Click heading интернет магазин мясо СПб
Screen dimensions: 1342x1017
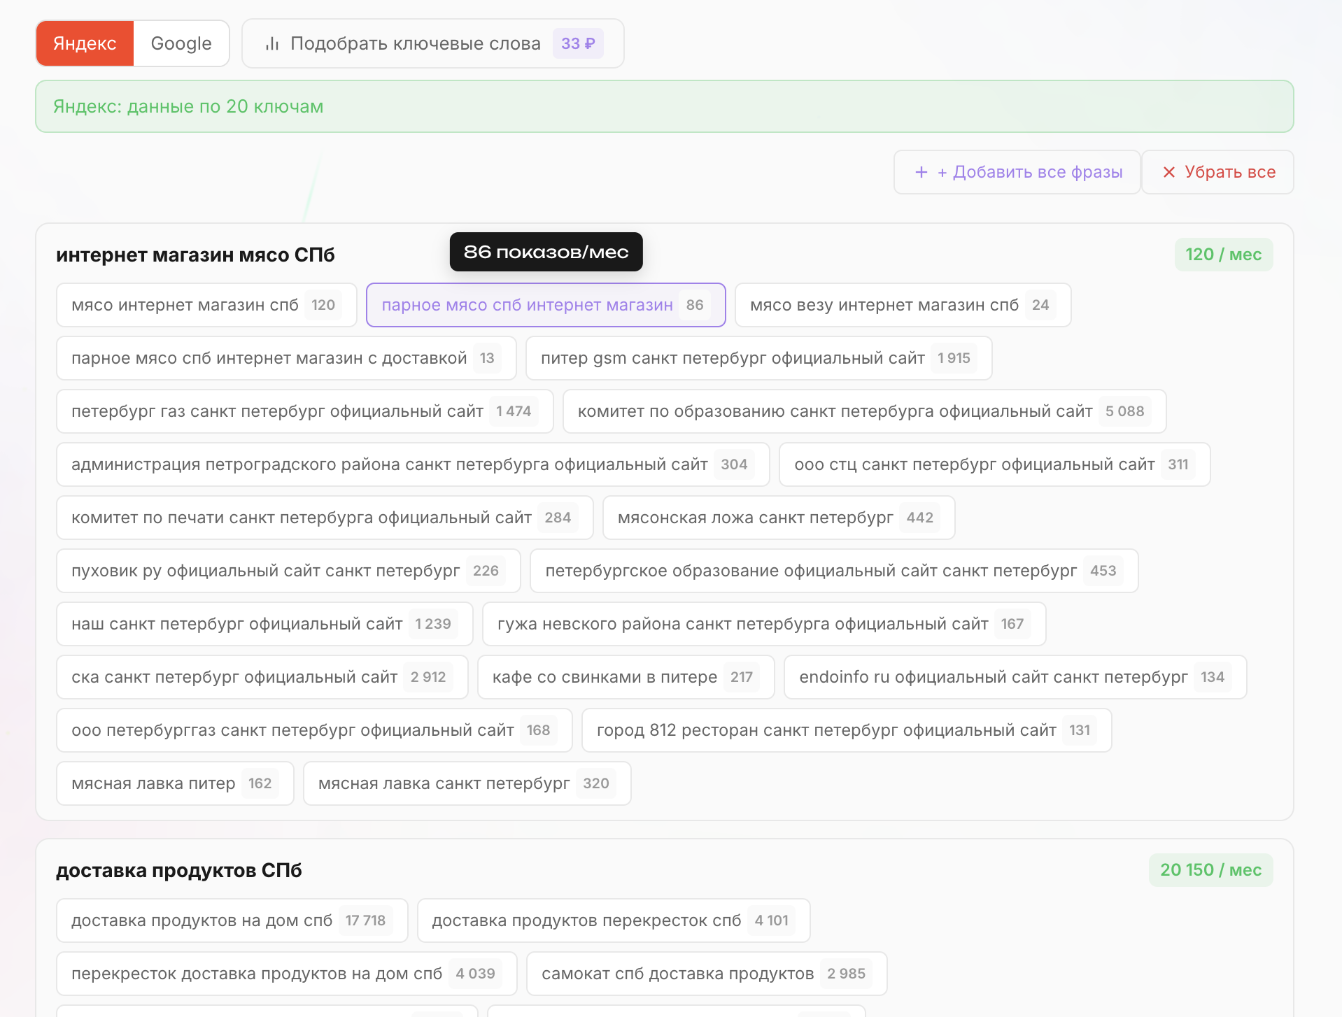195,255
